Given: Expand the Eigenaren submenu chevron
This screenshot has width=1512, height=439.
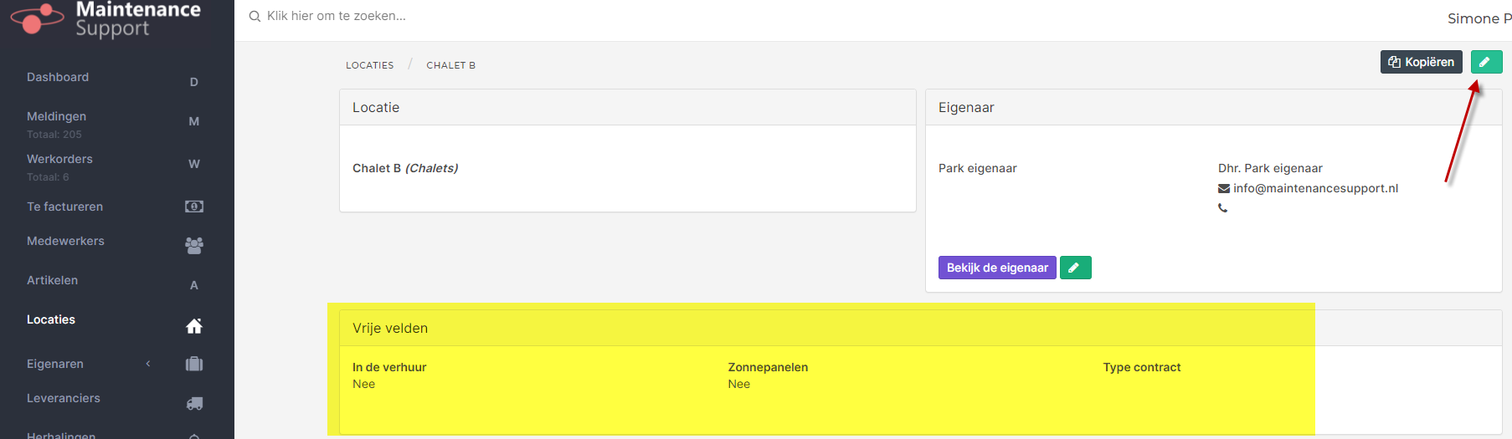Looking at the screenshot, I should [x=148, y=364].
